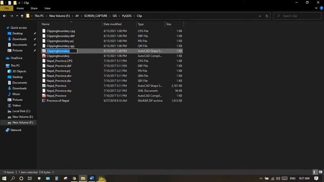Go up one folder level
This screenshot has height=182, width=324.
[x=22, y=16]
